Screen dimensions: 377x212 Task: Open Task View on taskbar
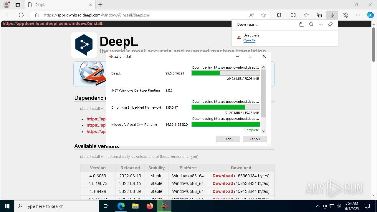[x=106, y=206]
